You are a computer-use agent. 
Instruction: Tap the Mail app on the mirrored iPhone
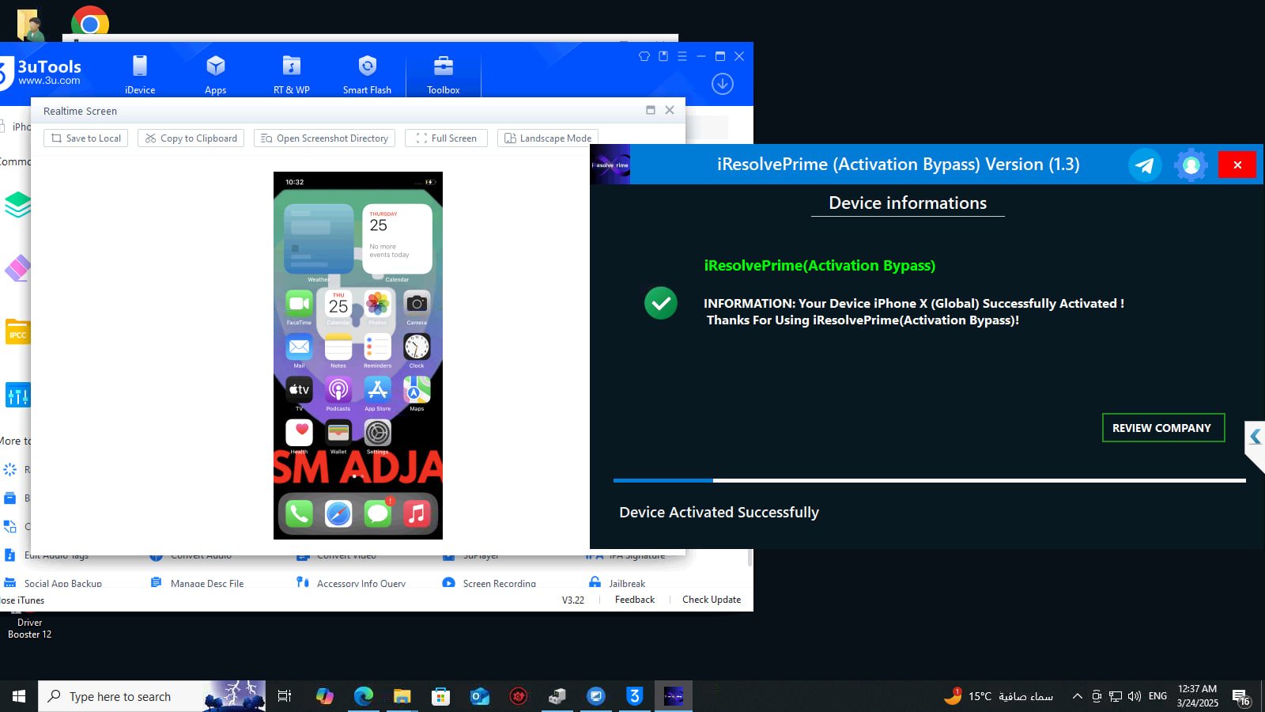[x=299, y=347]
